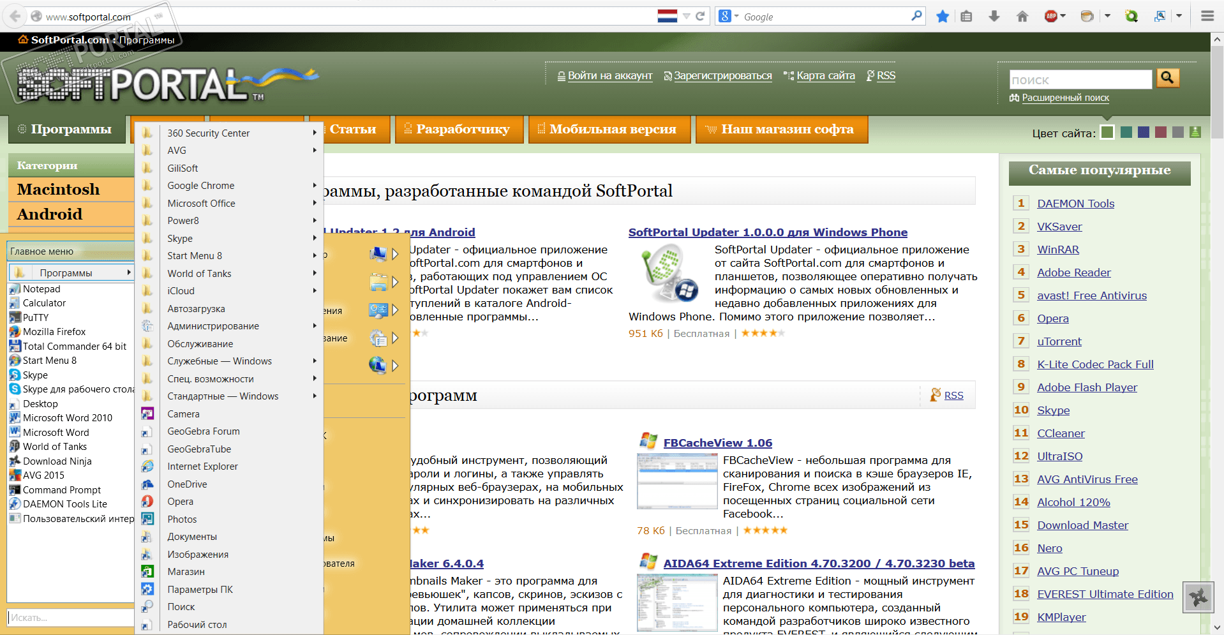Open the FBCacheView 1.06 link
The height and width of the screenshot is (635, 1224).
point(718,443)
